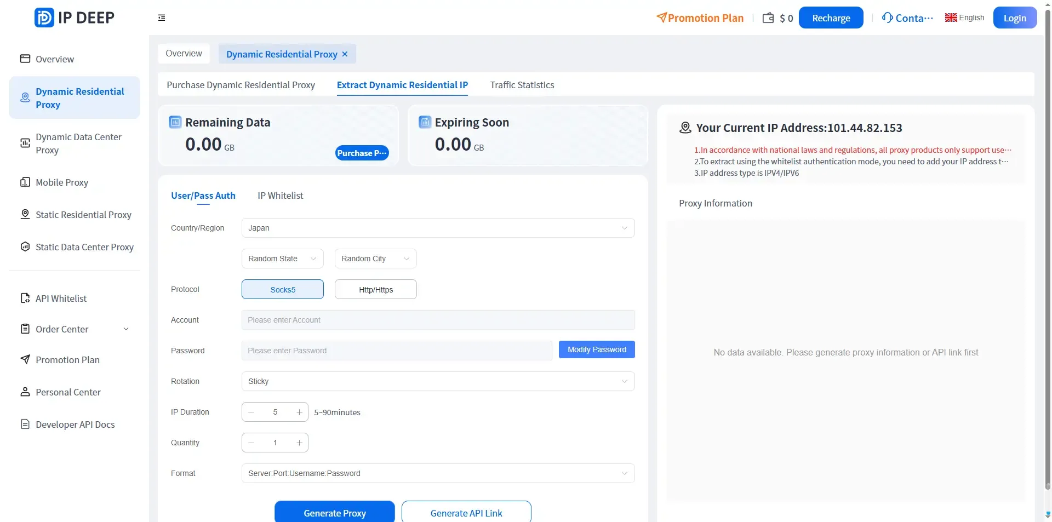Image resolution: width=1052 pixels, height=522 pixels.
Task: Click the headset Contact icon
Action: tap(887, 18)
